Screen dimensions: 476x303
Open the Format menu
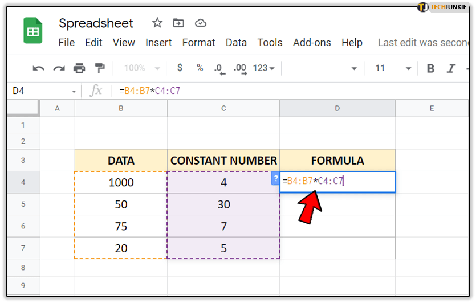198,43
